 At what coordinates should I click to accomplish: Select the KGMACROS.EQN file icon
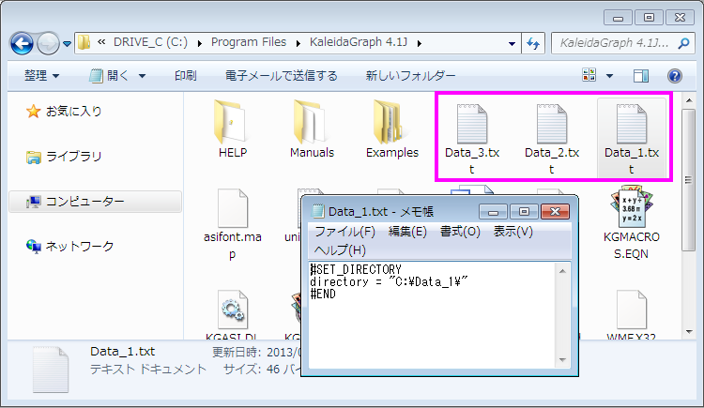tap(632, 206)
